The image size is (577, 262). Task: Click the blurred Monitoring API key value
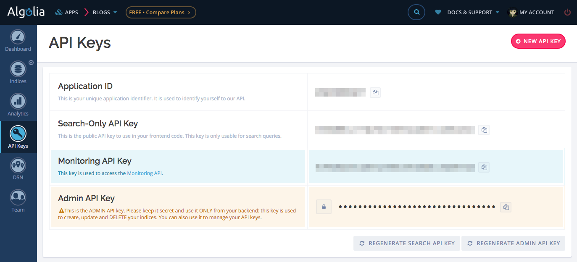(395, 167)
